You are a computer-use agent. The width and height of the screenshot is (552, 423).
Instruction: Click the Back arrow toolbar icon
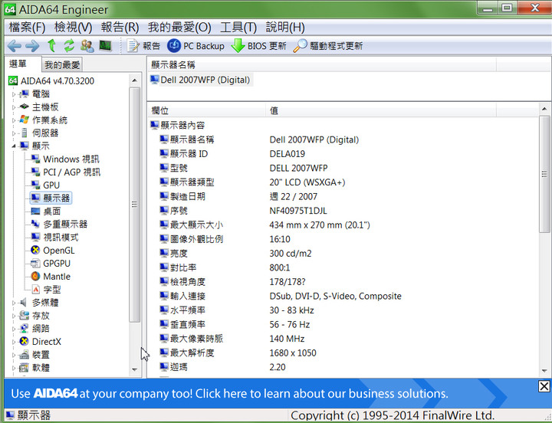coord(14,46)
